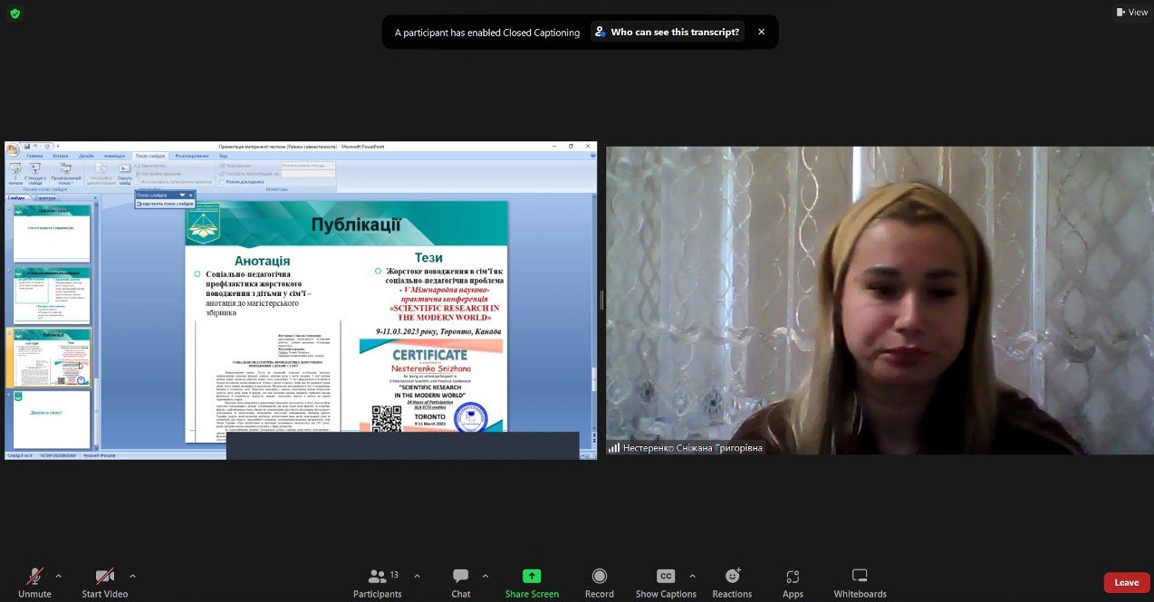Screen dimensions: 1154x602
Task: Toggle Show Captions
Action: point(666,577)
